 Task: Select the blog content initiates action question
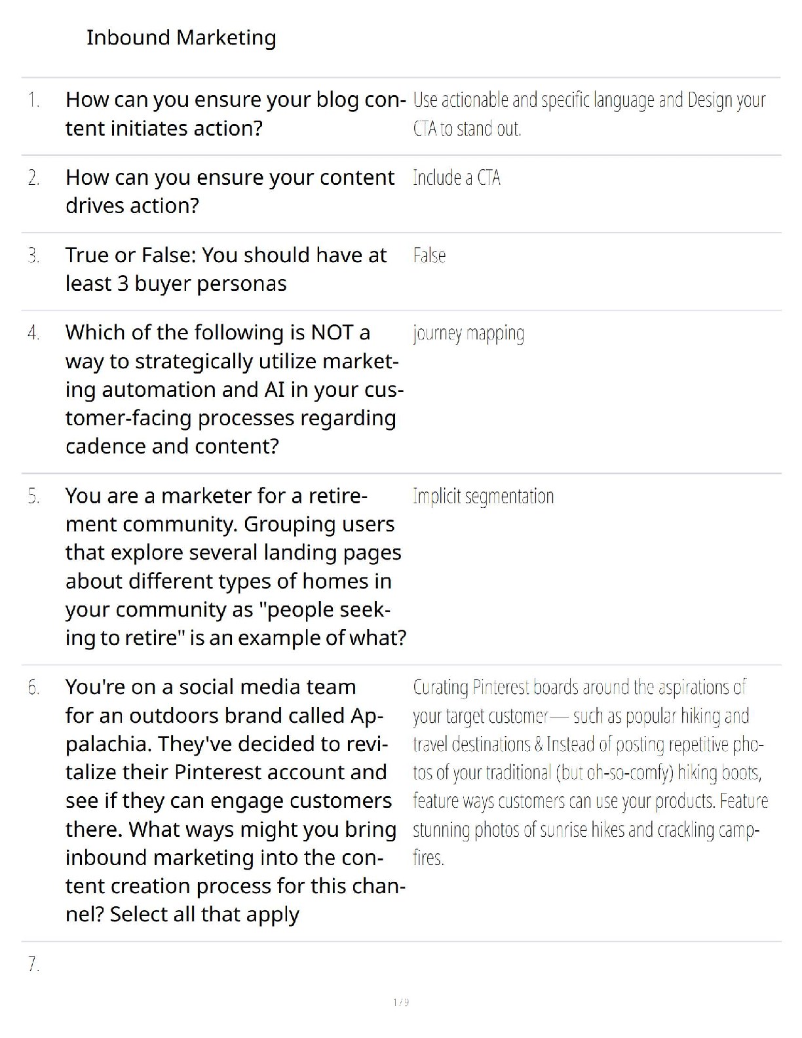tap(235, 114)
